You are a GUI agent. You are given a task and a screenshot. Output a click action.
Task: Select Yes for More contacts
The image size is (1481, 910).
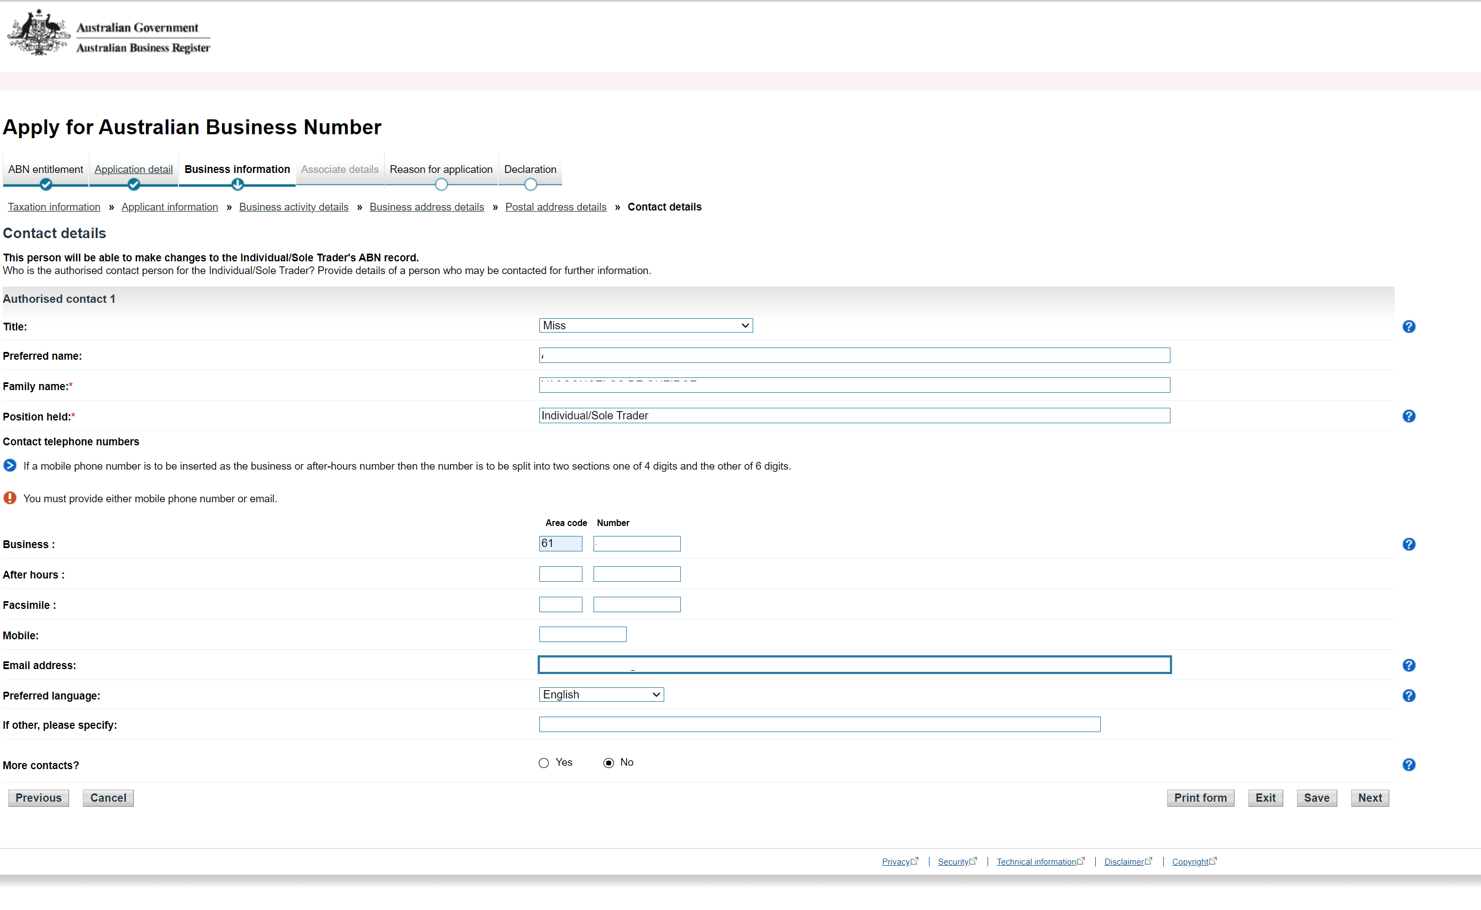pos(544,763)
